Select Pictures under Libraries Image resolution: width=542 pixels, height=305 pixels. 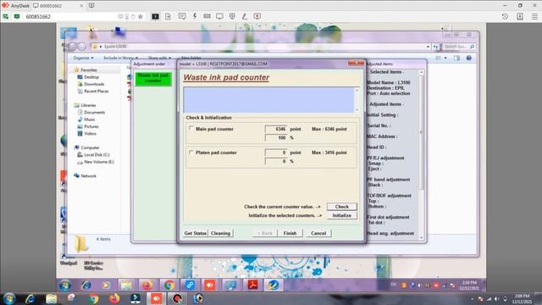pos(91,126)
